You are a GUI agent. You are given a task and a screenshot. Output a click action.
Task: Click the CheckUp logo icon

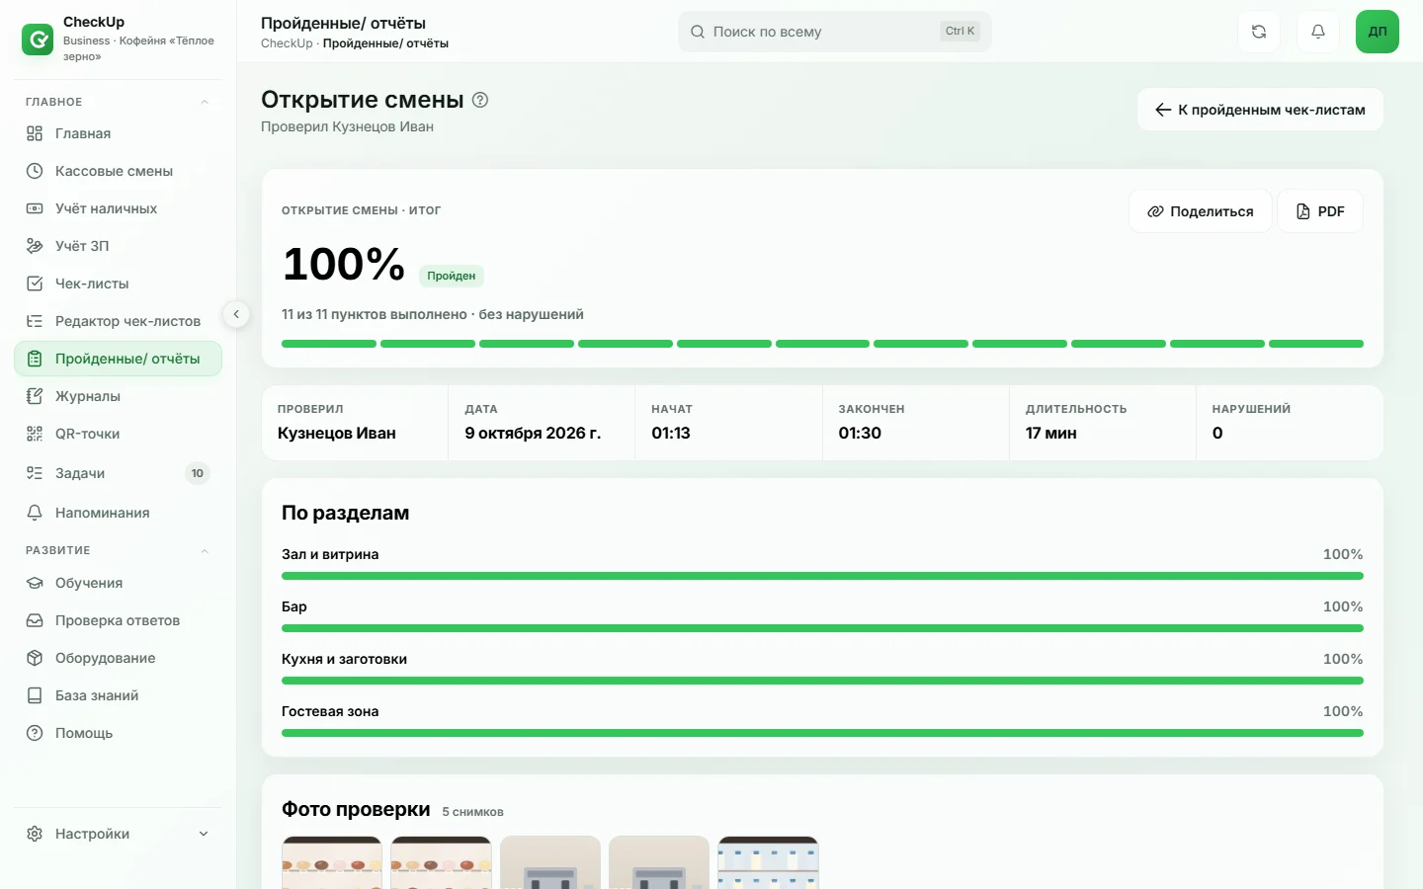[x=38, y=40]
